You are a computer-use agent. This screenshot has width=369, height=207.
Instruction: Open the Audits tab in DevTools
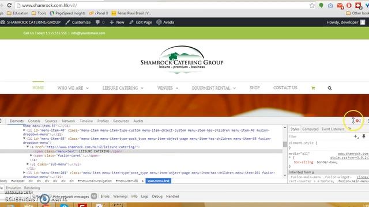tap(138, 121)
